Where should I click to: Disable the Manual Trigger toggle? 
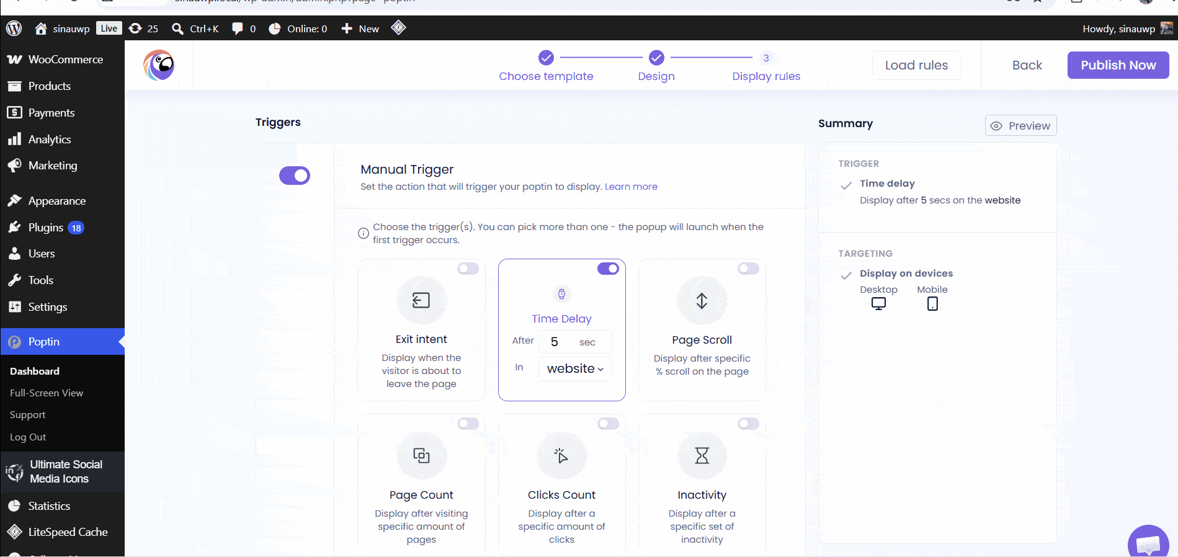tap(295, 176)
